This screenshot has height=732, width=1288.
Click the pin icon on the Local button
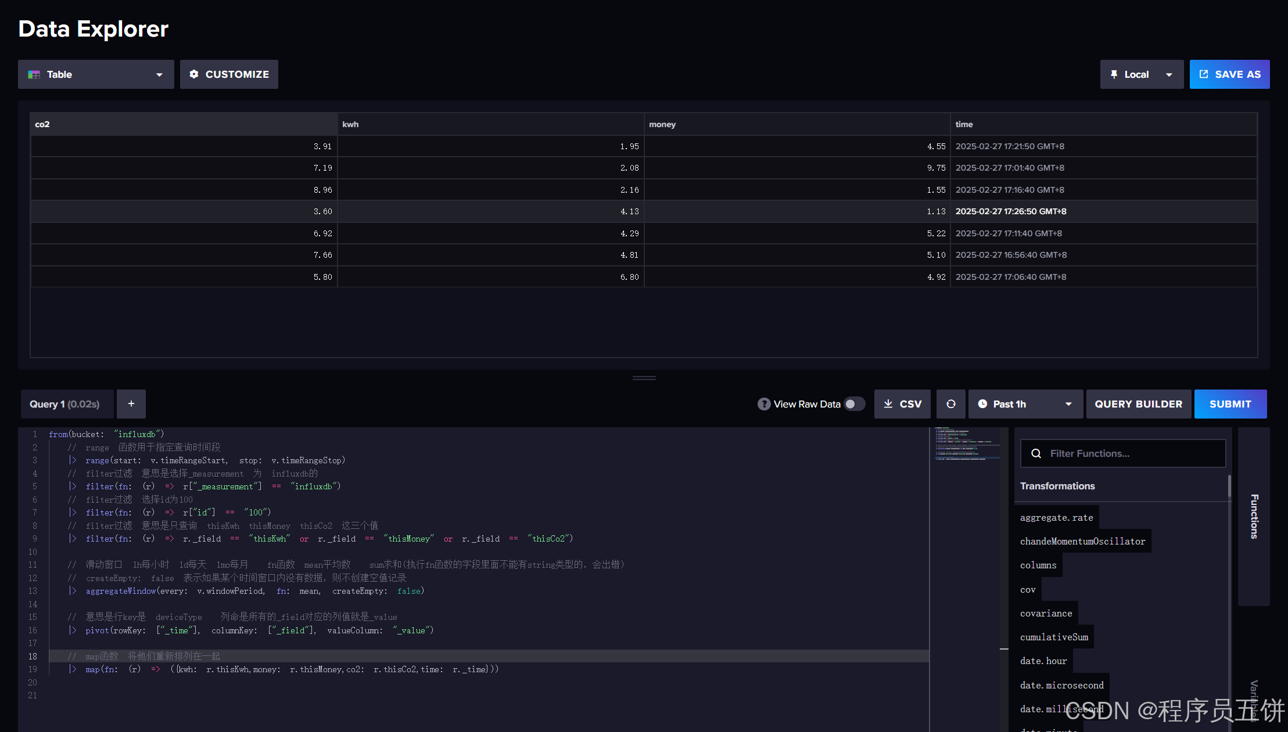(1114, 74)
